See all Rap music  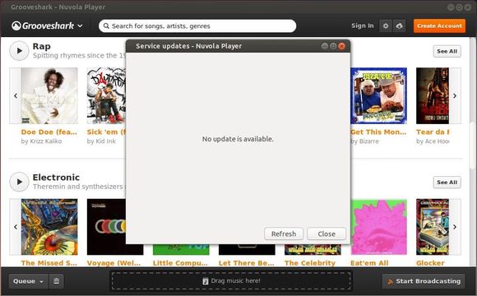point(447,52)
